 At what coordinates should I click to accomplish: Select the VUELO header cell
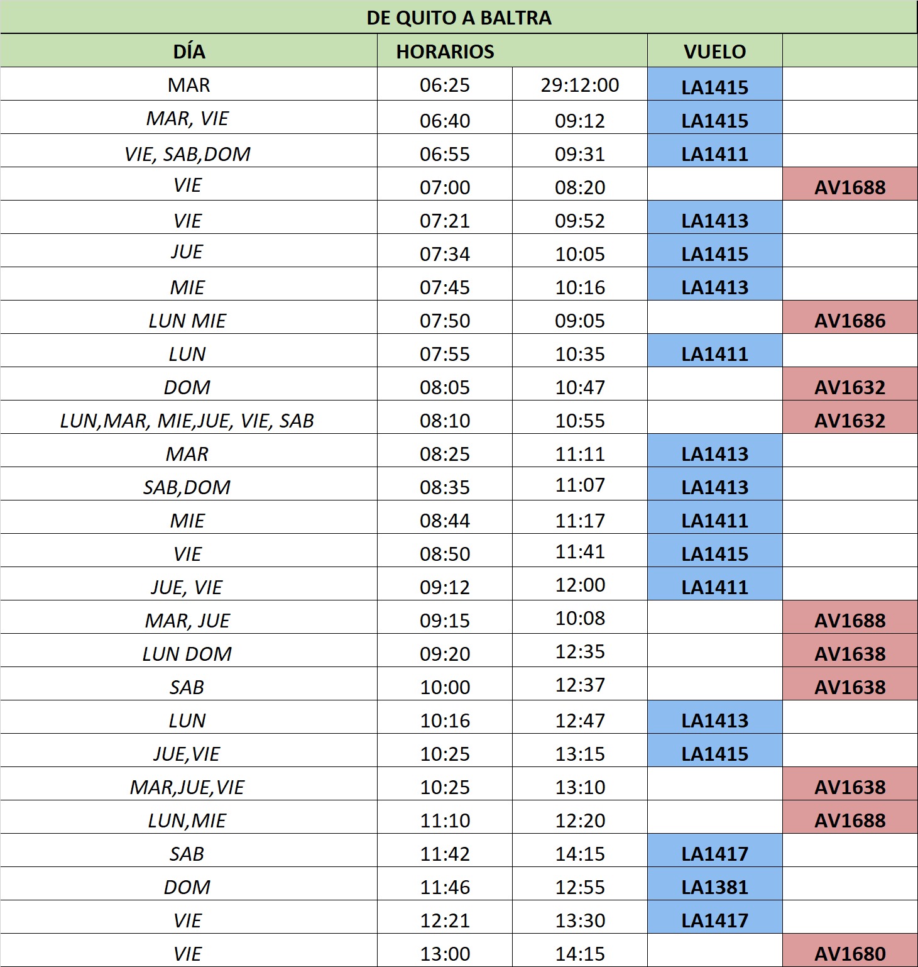pos(714,51)
